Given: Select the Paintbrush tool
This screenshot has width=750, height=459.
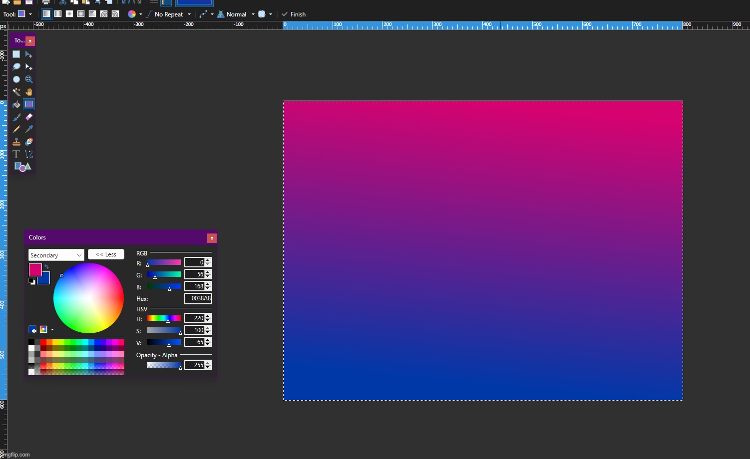Looking at the screenshot, I should (16, 117).
